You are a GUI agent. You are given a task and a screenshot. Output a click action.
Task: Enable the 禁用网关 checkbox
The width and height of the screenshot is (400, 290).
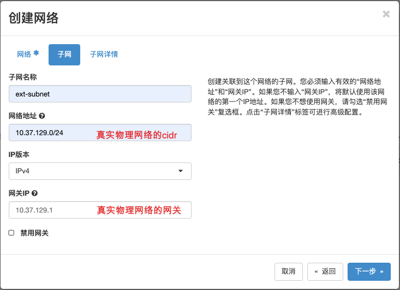point(11,233)
